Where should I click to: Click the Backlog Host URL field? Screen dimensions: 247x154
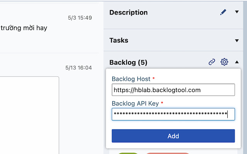[x=173, y=90]
